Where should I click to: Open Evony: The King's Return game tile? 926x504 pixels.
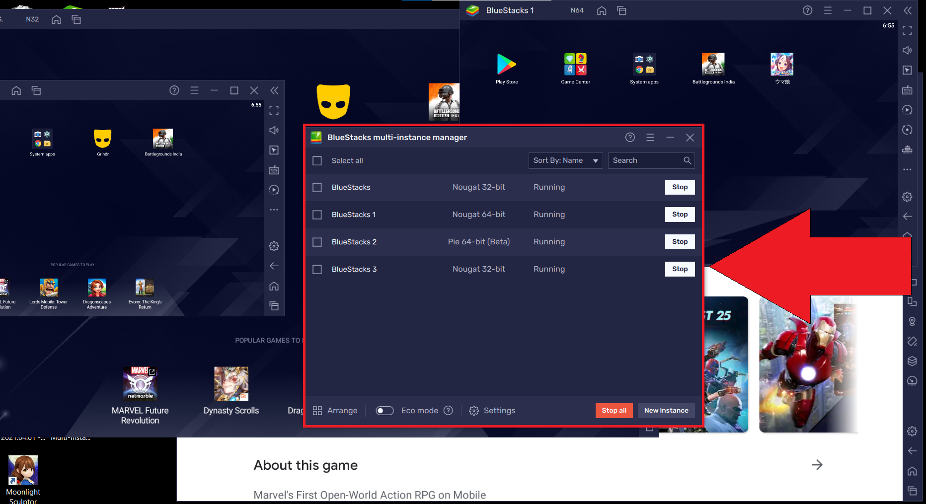click(x=145, y=293)
